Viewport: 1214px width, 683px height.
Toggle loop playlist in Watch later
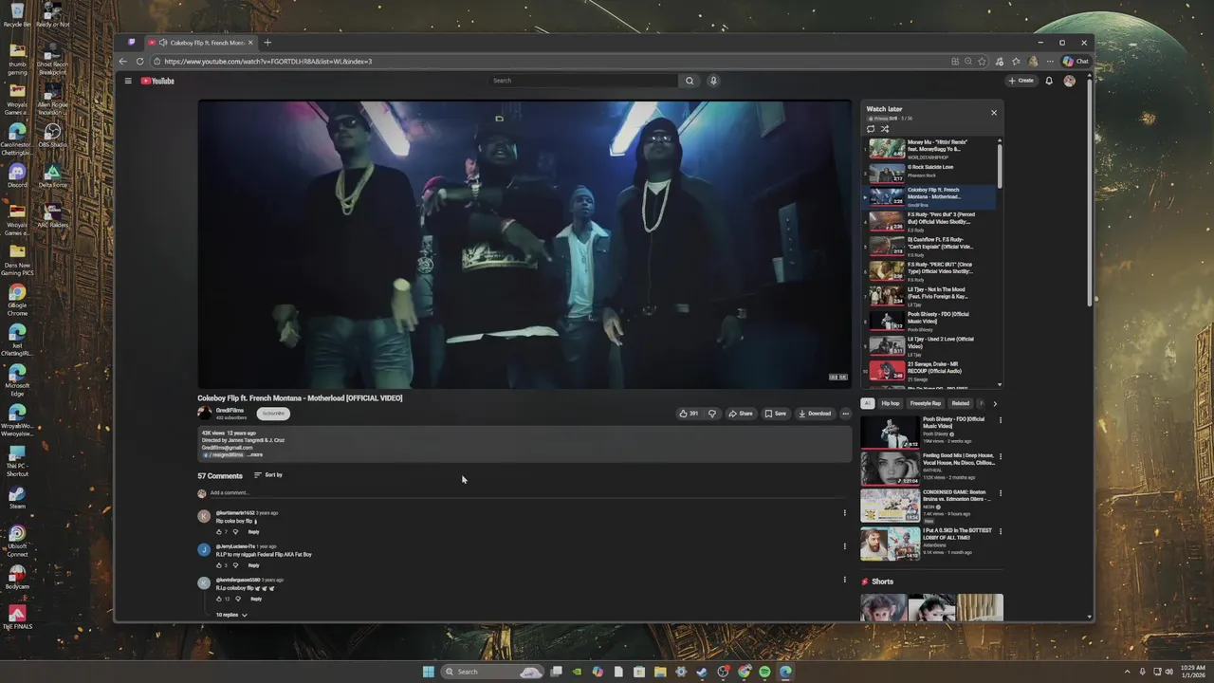point(871,129)
